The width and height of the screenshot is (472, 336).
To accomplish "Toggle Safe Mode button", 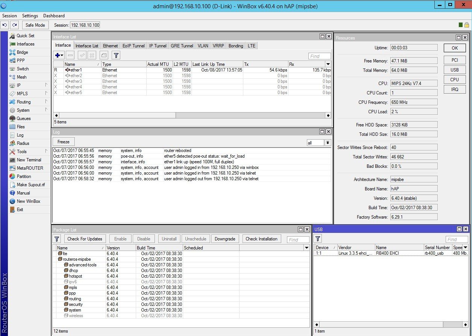I will (x=35, y=25).
